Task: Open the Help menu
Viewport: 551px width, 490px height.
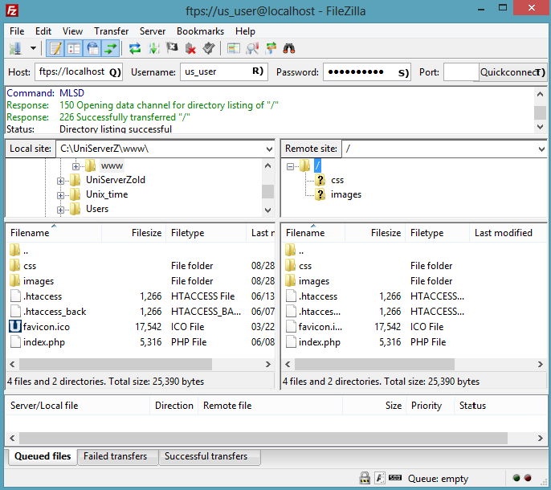Action: (x=245, y=31)
